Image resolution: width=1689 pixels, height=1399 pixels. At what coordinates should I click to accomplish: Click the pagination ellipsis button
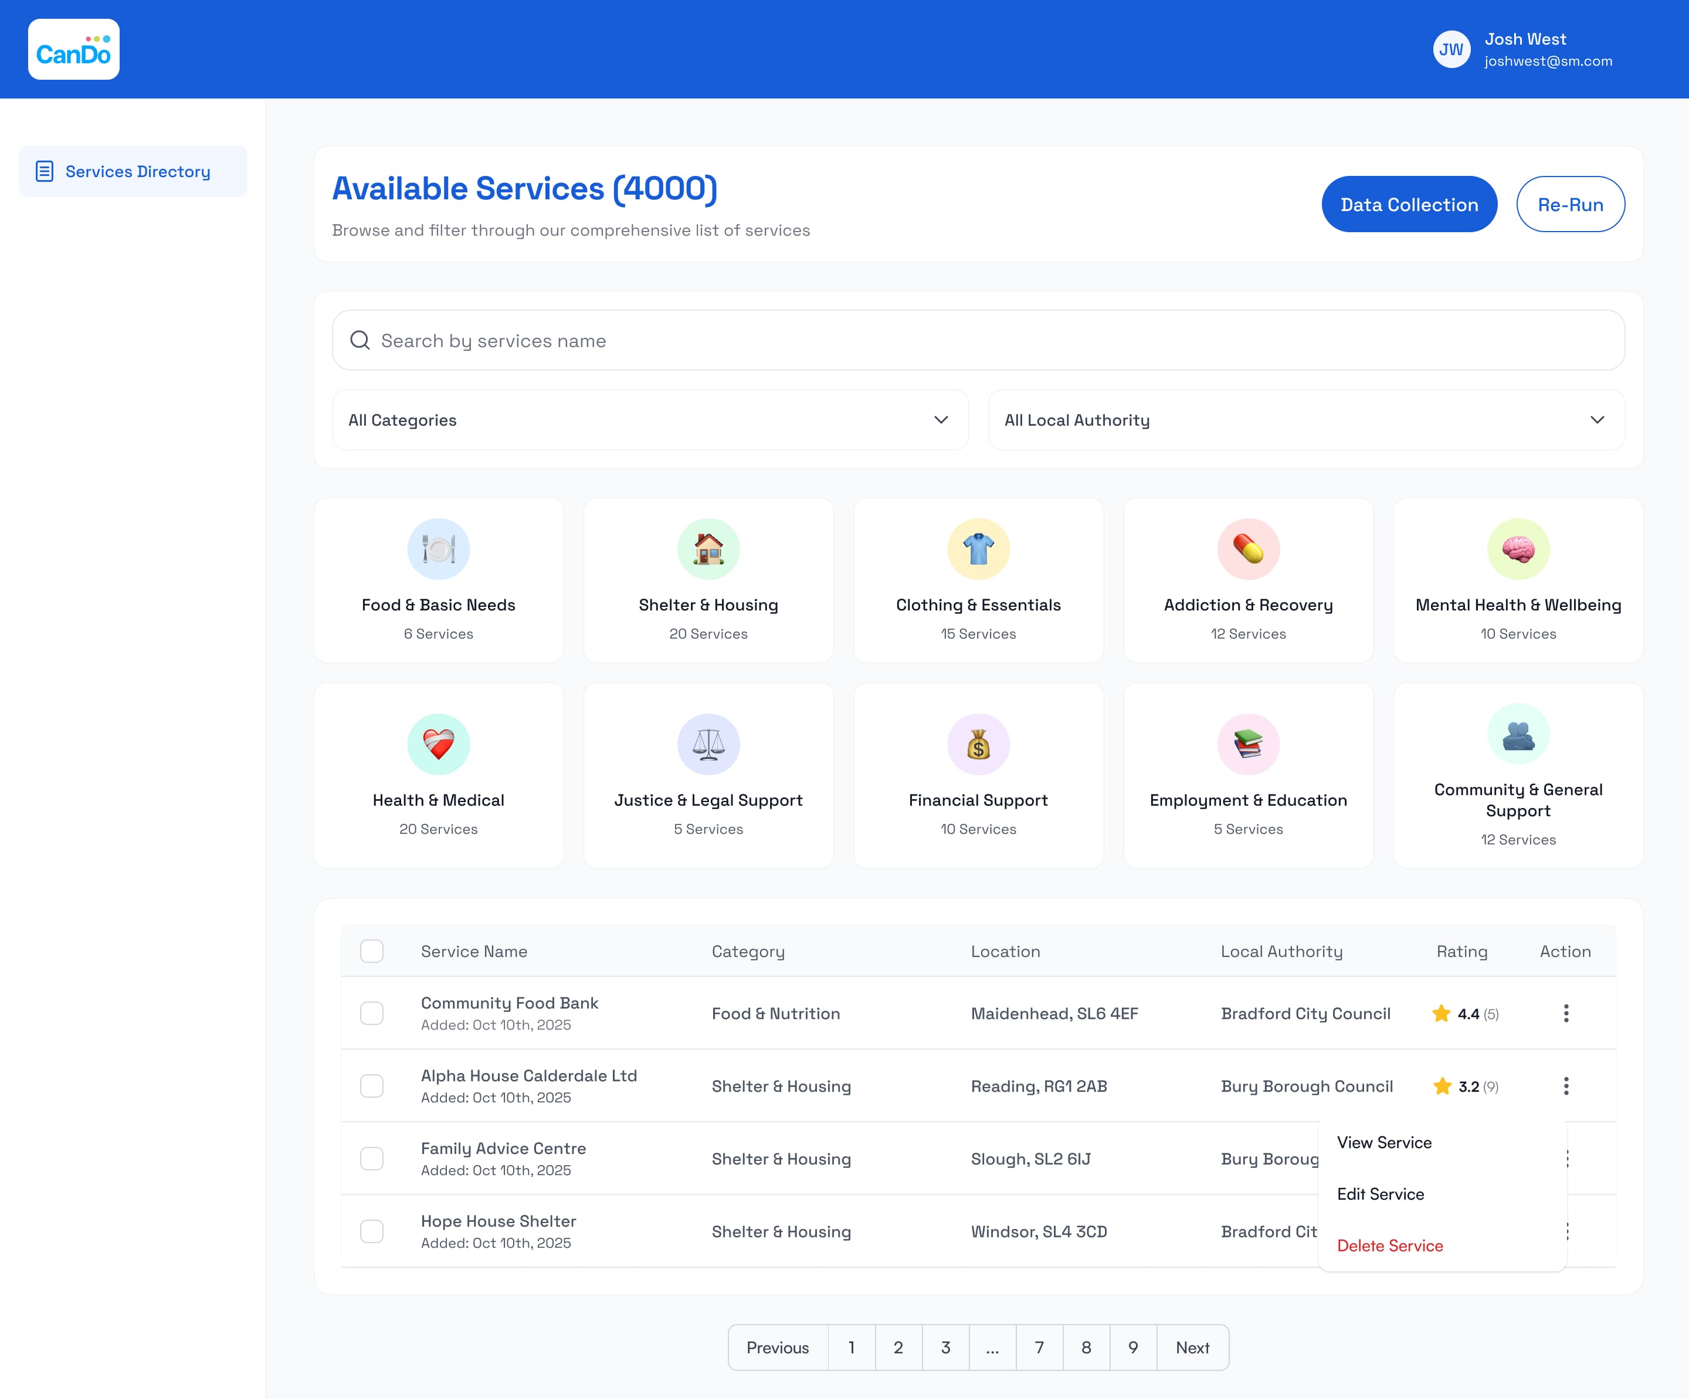tap(992, 1347)
